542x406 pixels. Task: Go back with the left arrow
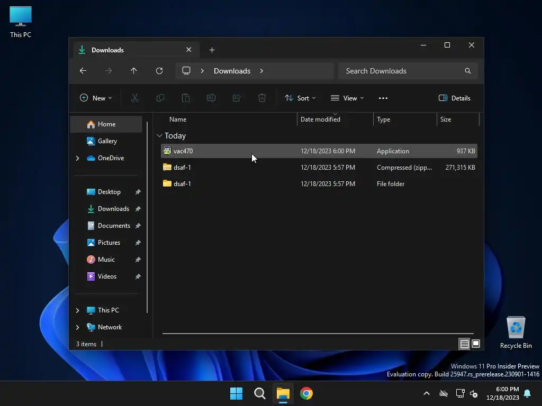pyautogui.click(x=83, y=71)
